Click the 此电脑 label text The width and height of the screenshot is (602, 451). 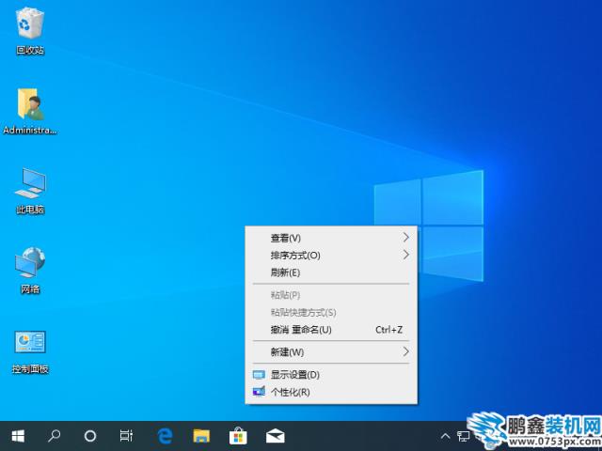point(30,210)
